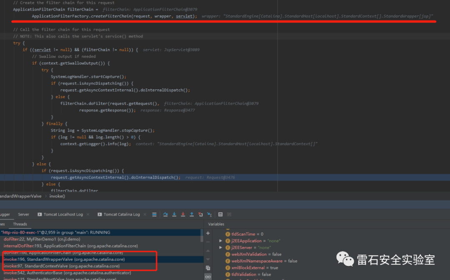Click the 'finally' keyword in code
The height and width of the screenshot is (280, 450).
(x=54, y=123)
